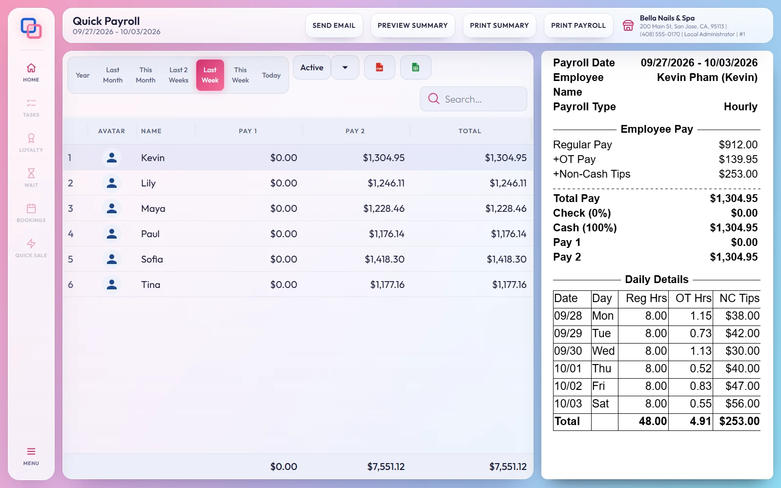This screenshot has height=488, width=781.
Task: Select Lily's name in the table
Action: pyautogui.click(x=148, y=183)
